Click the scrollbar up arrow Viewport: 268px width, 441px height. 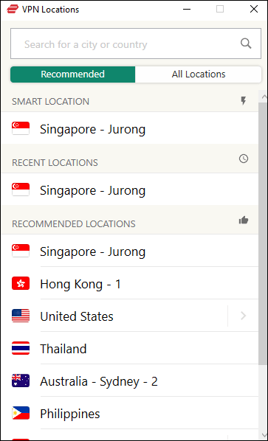coord(264,97)
